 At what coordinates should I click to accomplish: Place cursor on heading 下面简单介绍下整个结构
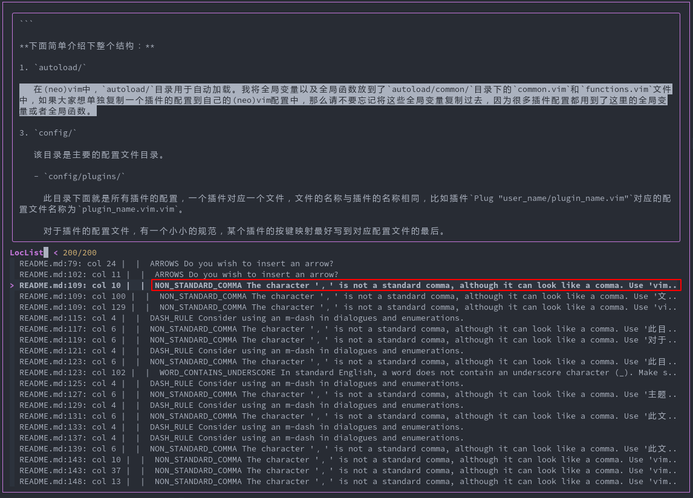pyautogui.click(x=87, y=46)
